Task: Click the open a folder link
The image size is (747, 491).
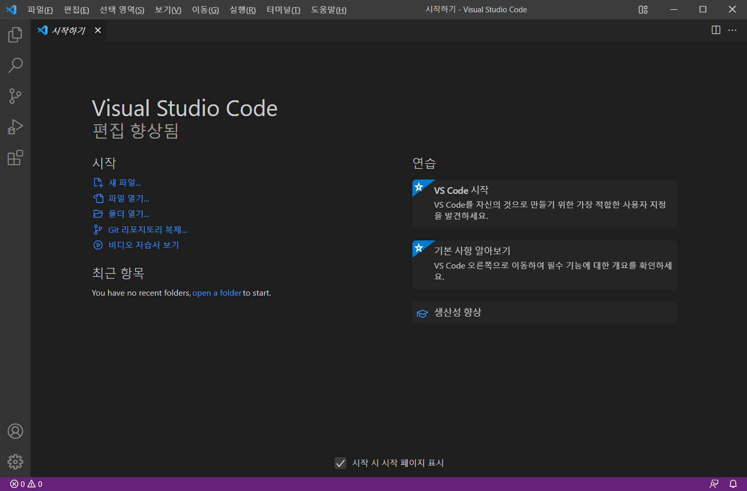Action: click(217, 293)
